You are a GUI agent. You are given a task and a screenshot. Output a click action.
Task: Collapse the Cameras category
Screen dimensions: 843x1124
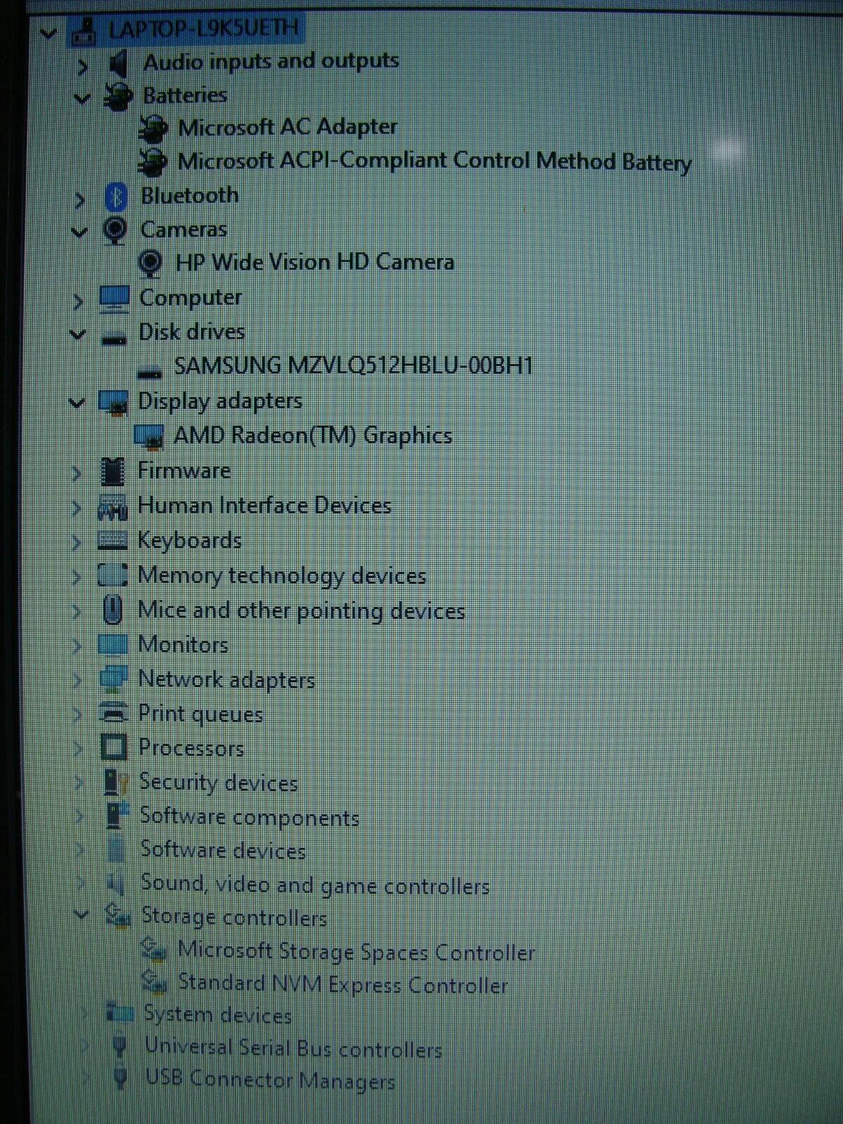click(x=79, y=232)
